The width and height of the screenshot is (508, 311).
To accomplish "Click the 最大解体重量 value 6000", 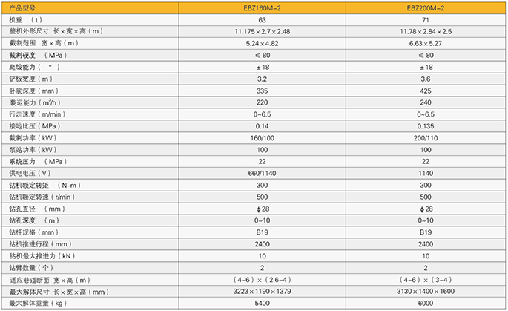I will click(x=426, y=302).
